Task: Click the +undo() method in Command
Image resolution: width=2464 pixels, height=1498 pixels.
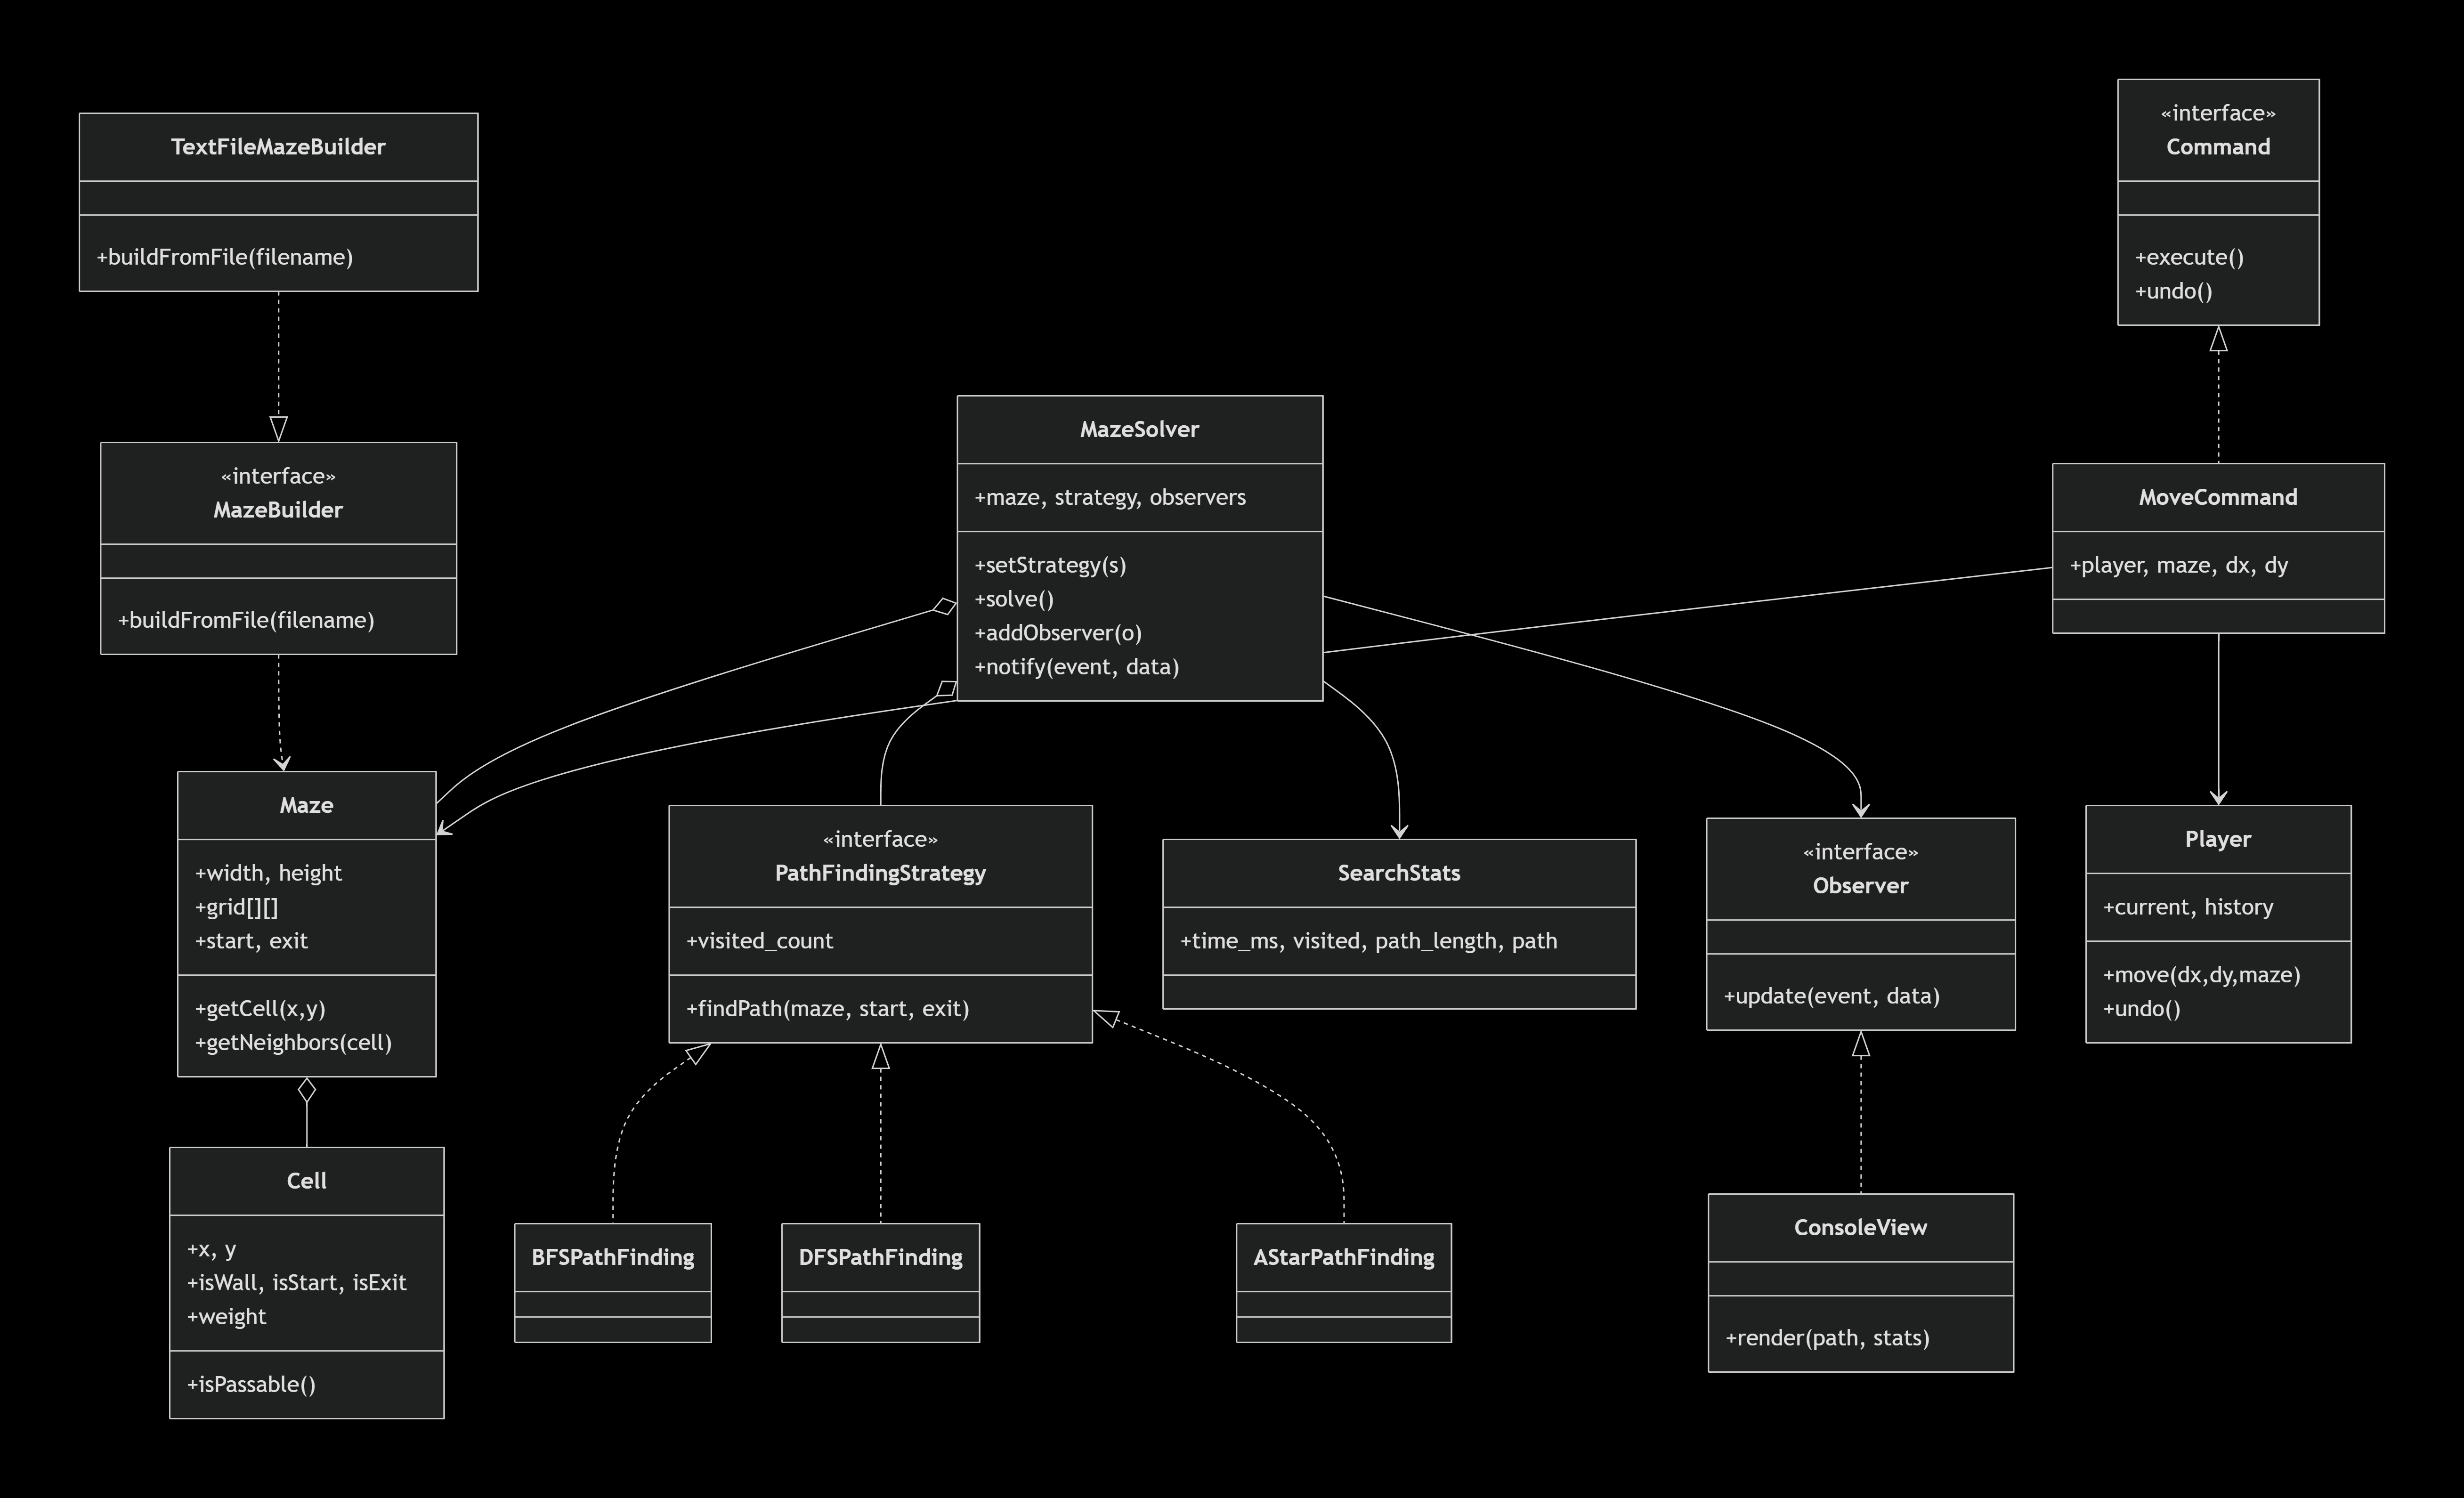Action: pyautogui.click(x=2174, y=291)
